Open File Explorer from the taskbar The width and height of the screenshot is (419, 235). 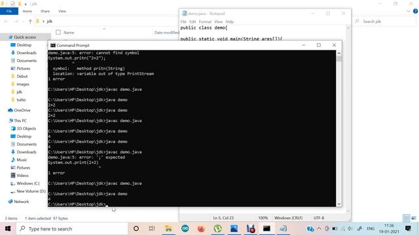168,228
